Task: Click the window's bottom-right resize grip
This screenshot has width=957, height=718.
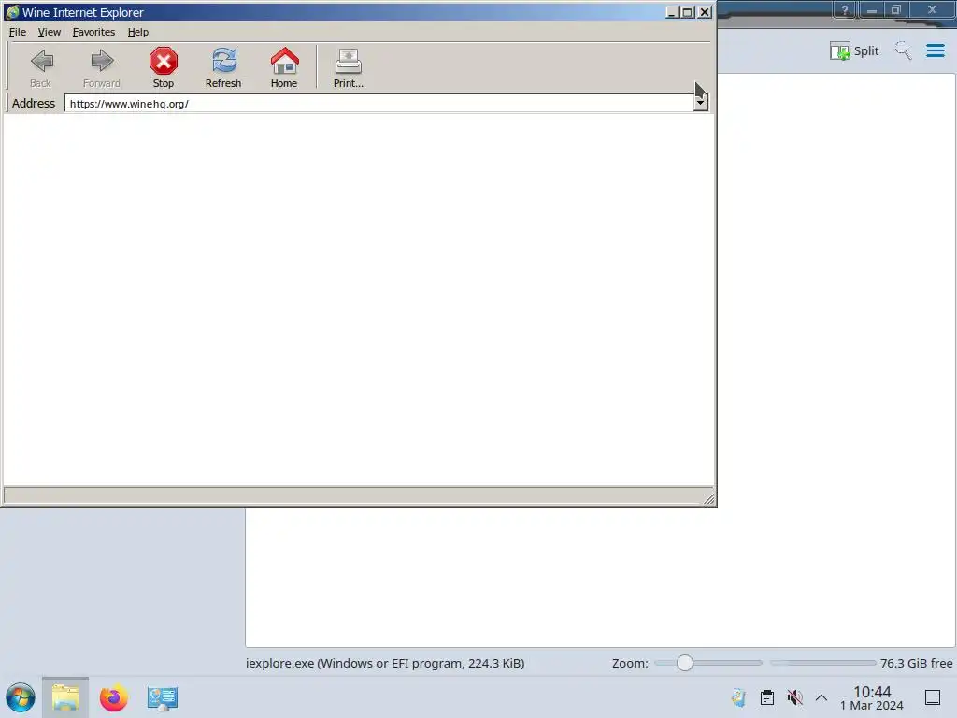Action: (x=708, y=499)
